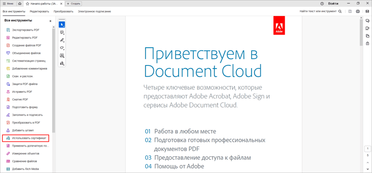Switch to the Преобразовать tab
Viewport: 372px width, 173px height.
pyautogui.click(x=63, y=11)
